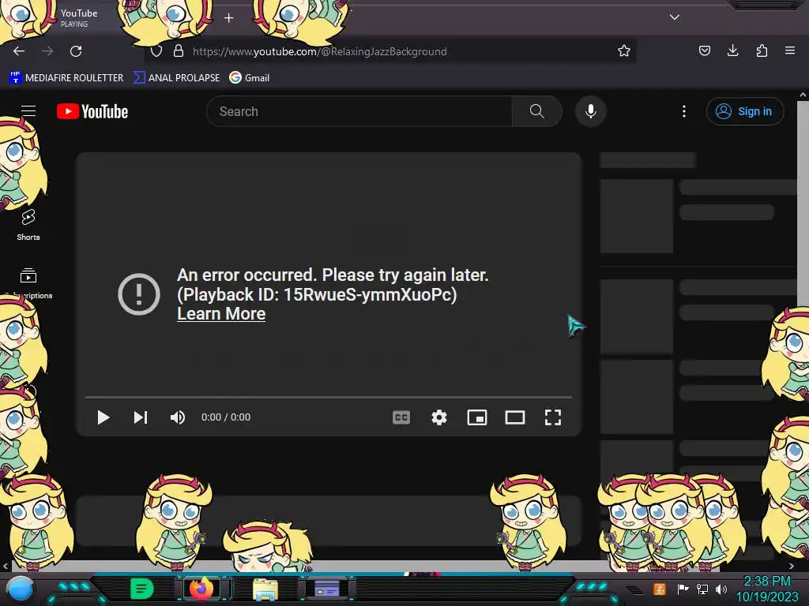Viewport: 809px width, 606px height.
Task: Open the YouTube settings three-dot menu
Action: (x=684, y=111)
